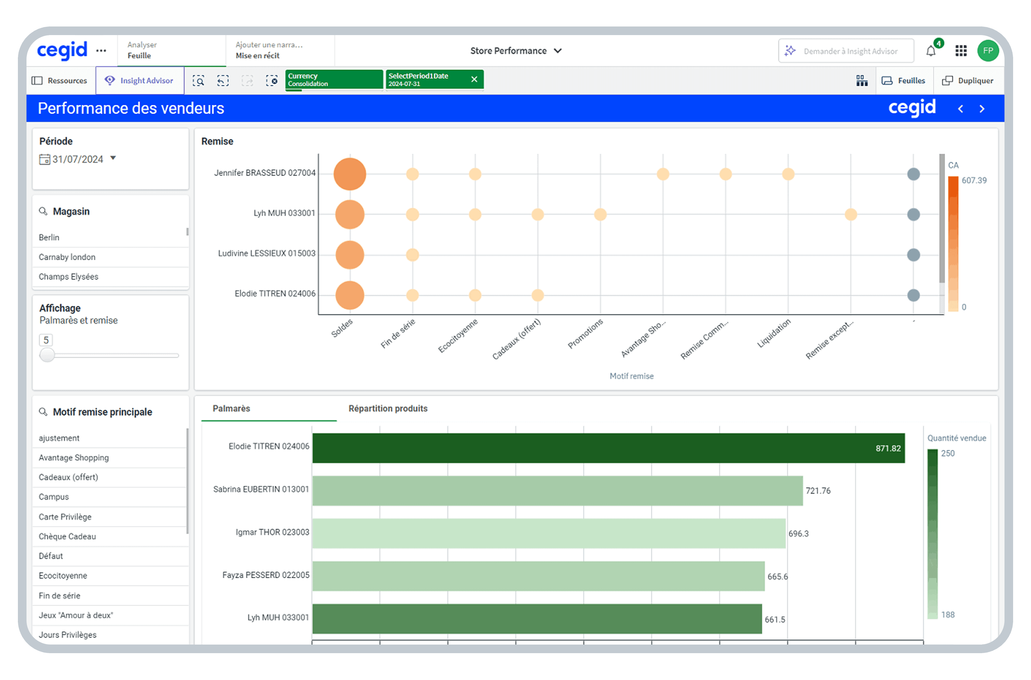Image resolution: width=1031 pixels, height=680 pixels.
Task: Click the Sabrina EUBERTIN 721.76 bar
Action: (557, 490)
